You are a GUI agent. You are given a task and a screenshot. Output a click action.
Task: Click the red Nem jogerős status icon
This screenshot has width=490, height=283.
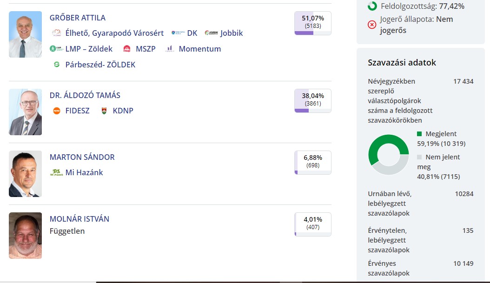tap(372, 25)
